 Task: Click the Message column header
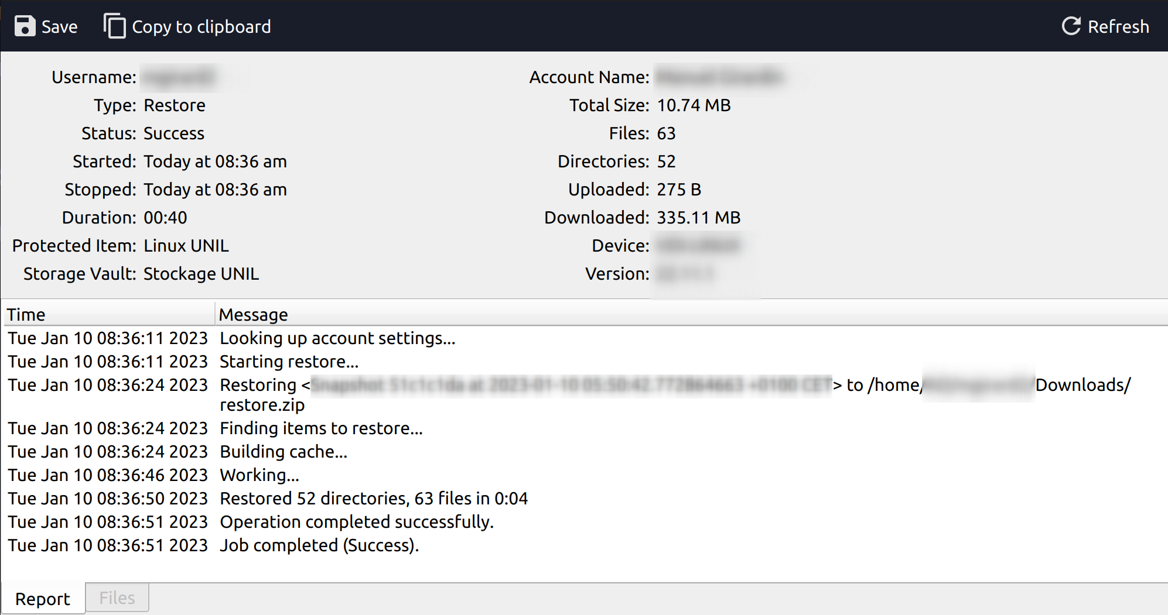pyautogui.click(x=253, y=314)
